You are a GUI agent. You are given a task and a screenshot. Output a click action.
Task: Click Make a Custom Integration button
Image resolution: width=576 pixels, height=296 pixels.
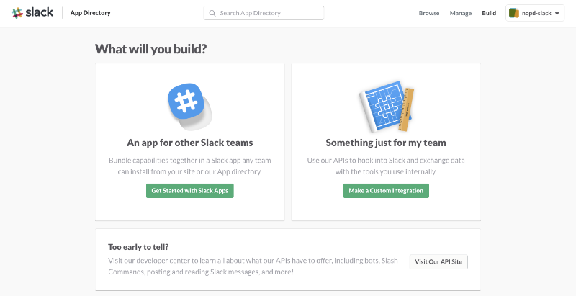[386, 191]
